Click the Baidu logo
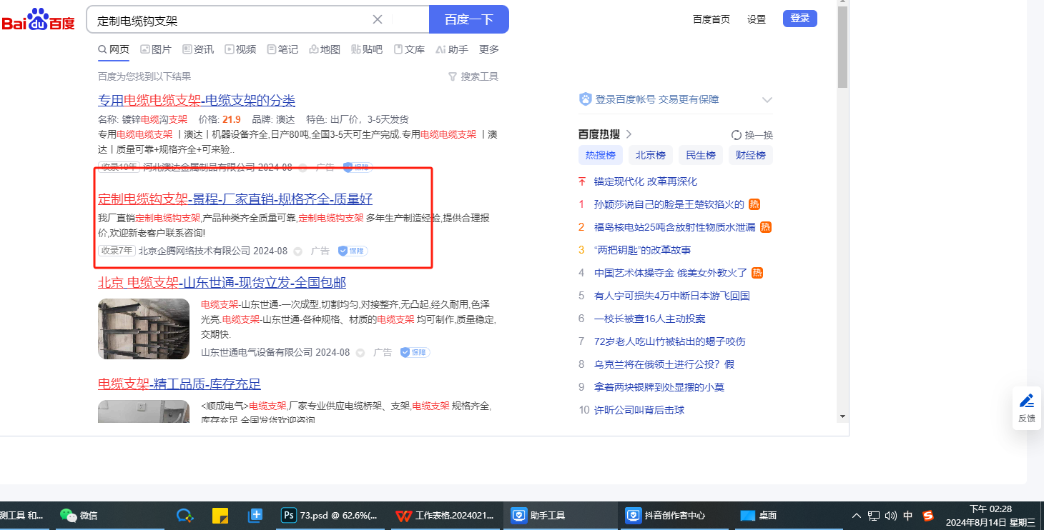The height and width of the screenshot is (530, 1044). (x=38, y=20)
